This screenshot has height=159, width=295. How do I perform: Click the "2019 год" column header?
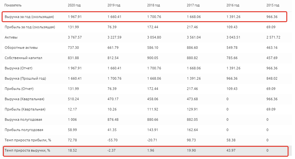(x=114, y=5)
